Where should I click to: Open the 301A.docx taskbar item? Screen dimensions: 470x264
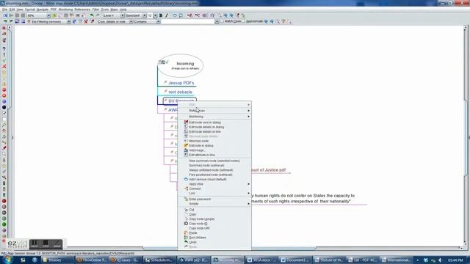tap(262, 260)
